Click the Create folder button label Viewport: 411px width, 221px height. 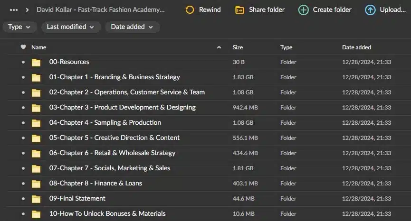332,9
